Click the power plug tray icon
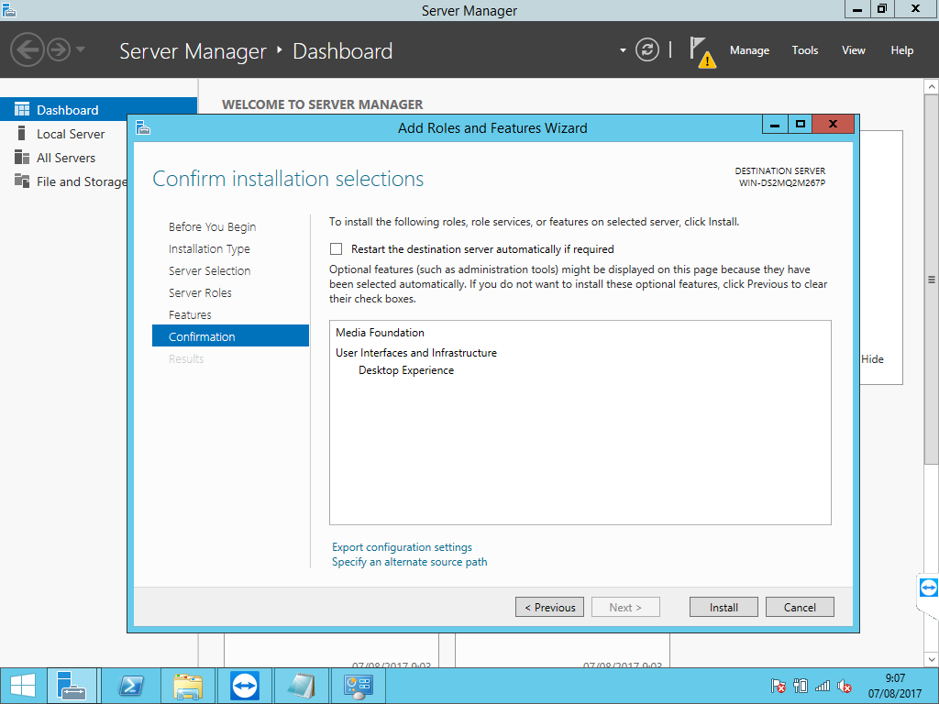 pos(800,686)
